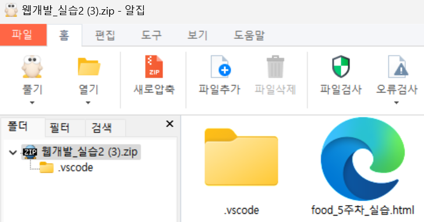Close the folder side panel
Viewport: 424px width, 222px height.
[169, 124]
